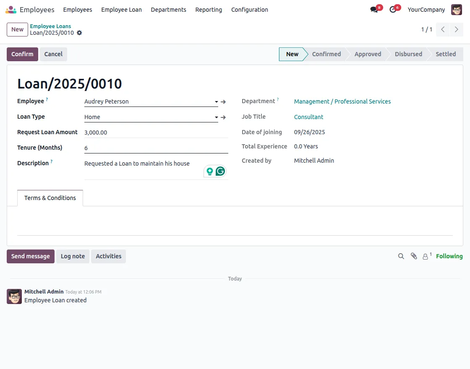Open the conversations chat bubble icon
Screen dimensions: 470x369
click(x=374, y=10)
